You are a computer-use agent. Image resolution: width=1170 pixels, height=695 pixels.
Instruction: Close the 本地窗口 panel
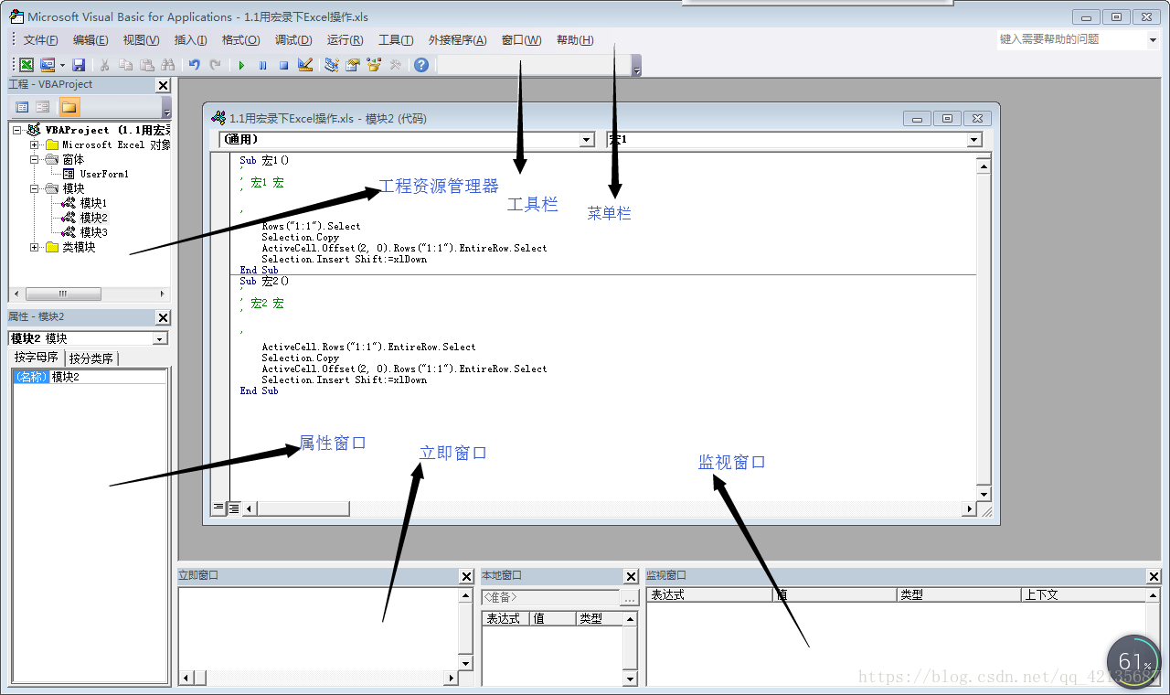pos(631,576)
